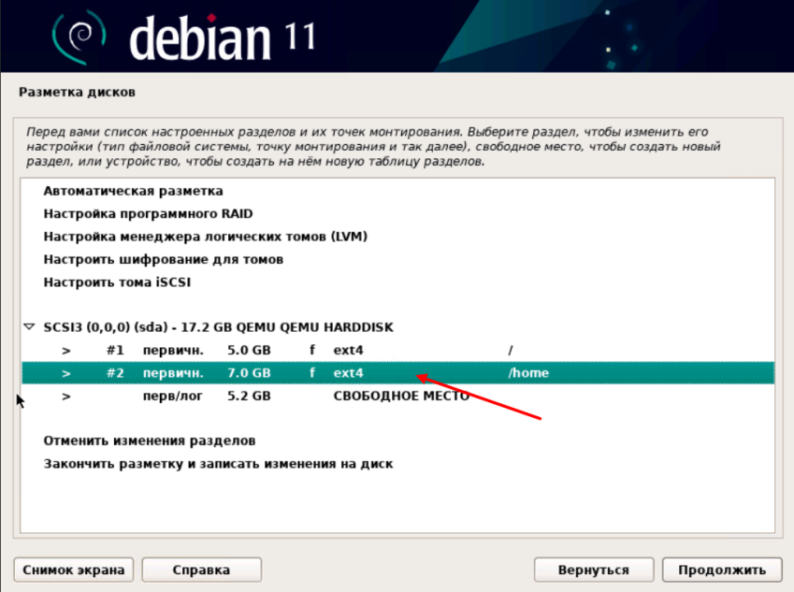The image size is (794, 592).
Task: Go back with Вернуться button
Action: [594, 570]
